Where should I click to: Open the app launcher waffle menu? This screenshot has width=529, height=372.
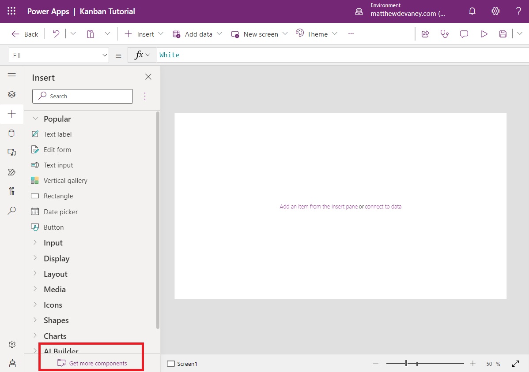coord(11,11)
